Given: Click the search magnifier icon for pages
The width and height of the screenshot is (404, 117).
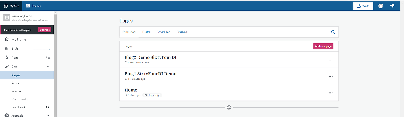Looking at the screenshot, I should (x=333, y=32).
